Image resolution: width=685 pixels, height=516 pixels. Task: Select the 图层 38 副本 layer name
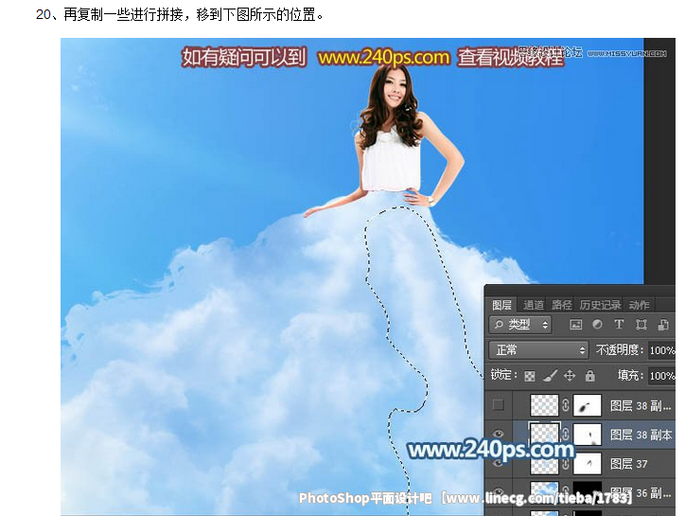pos(641,435)
